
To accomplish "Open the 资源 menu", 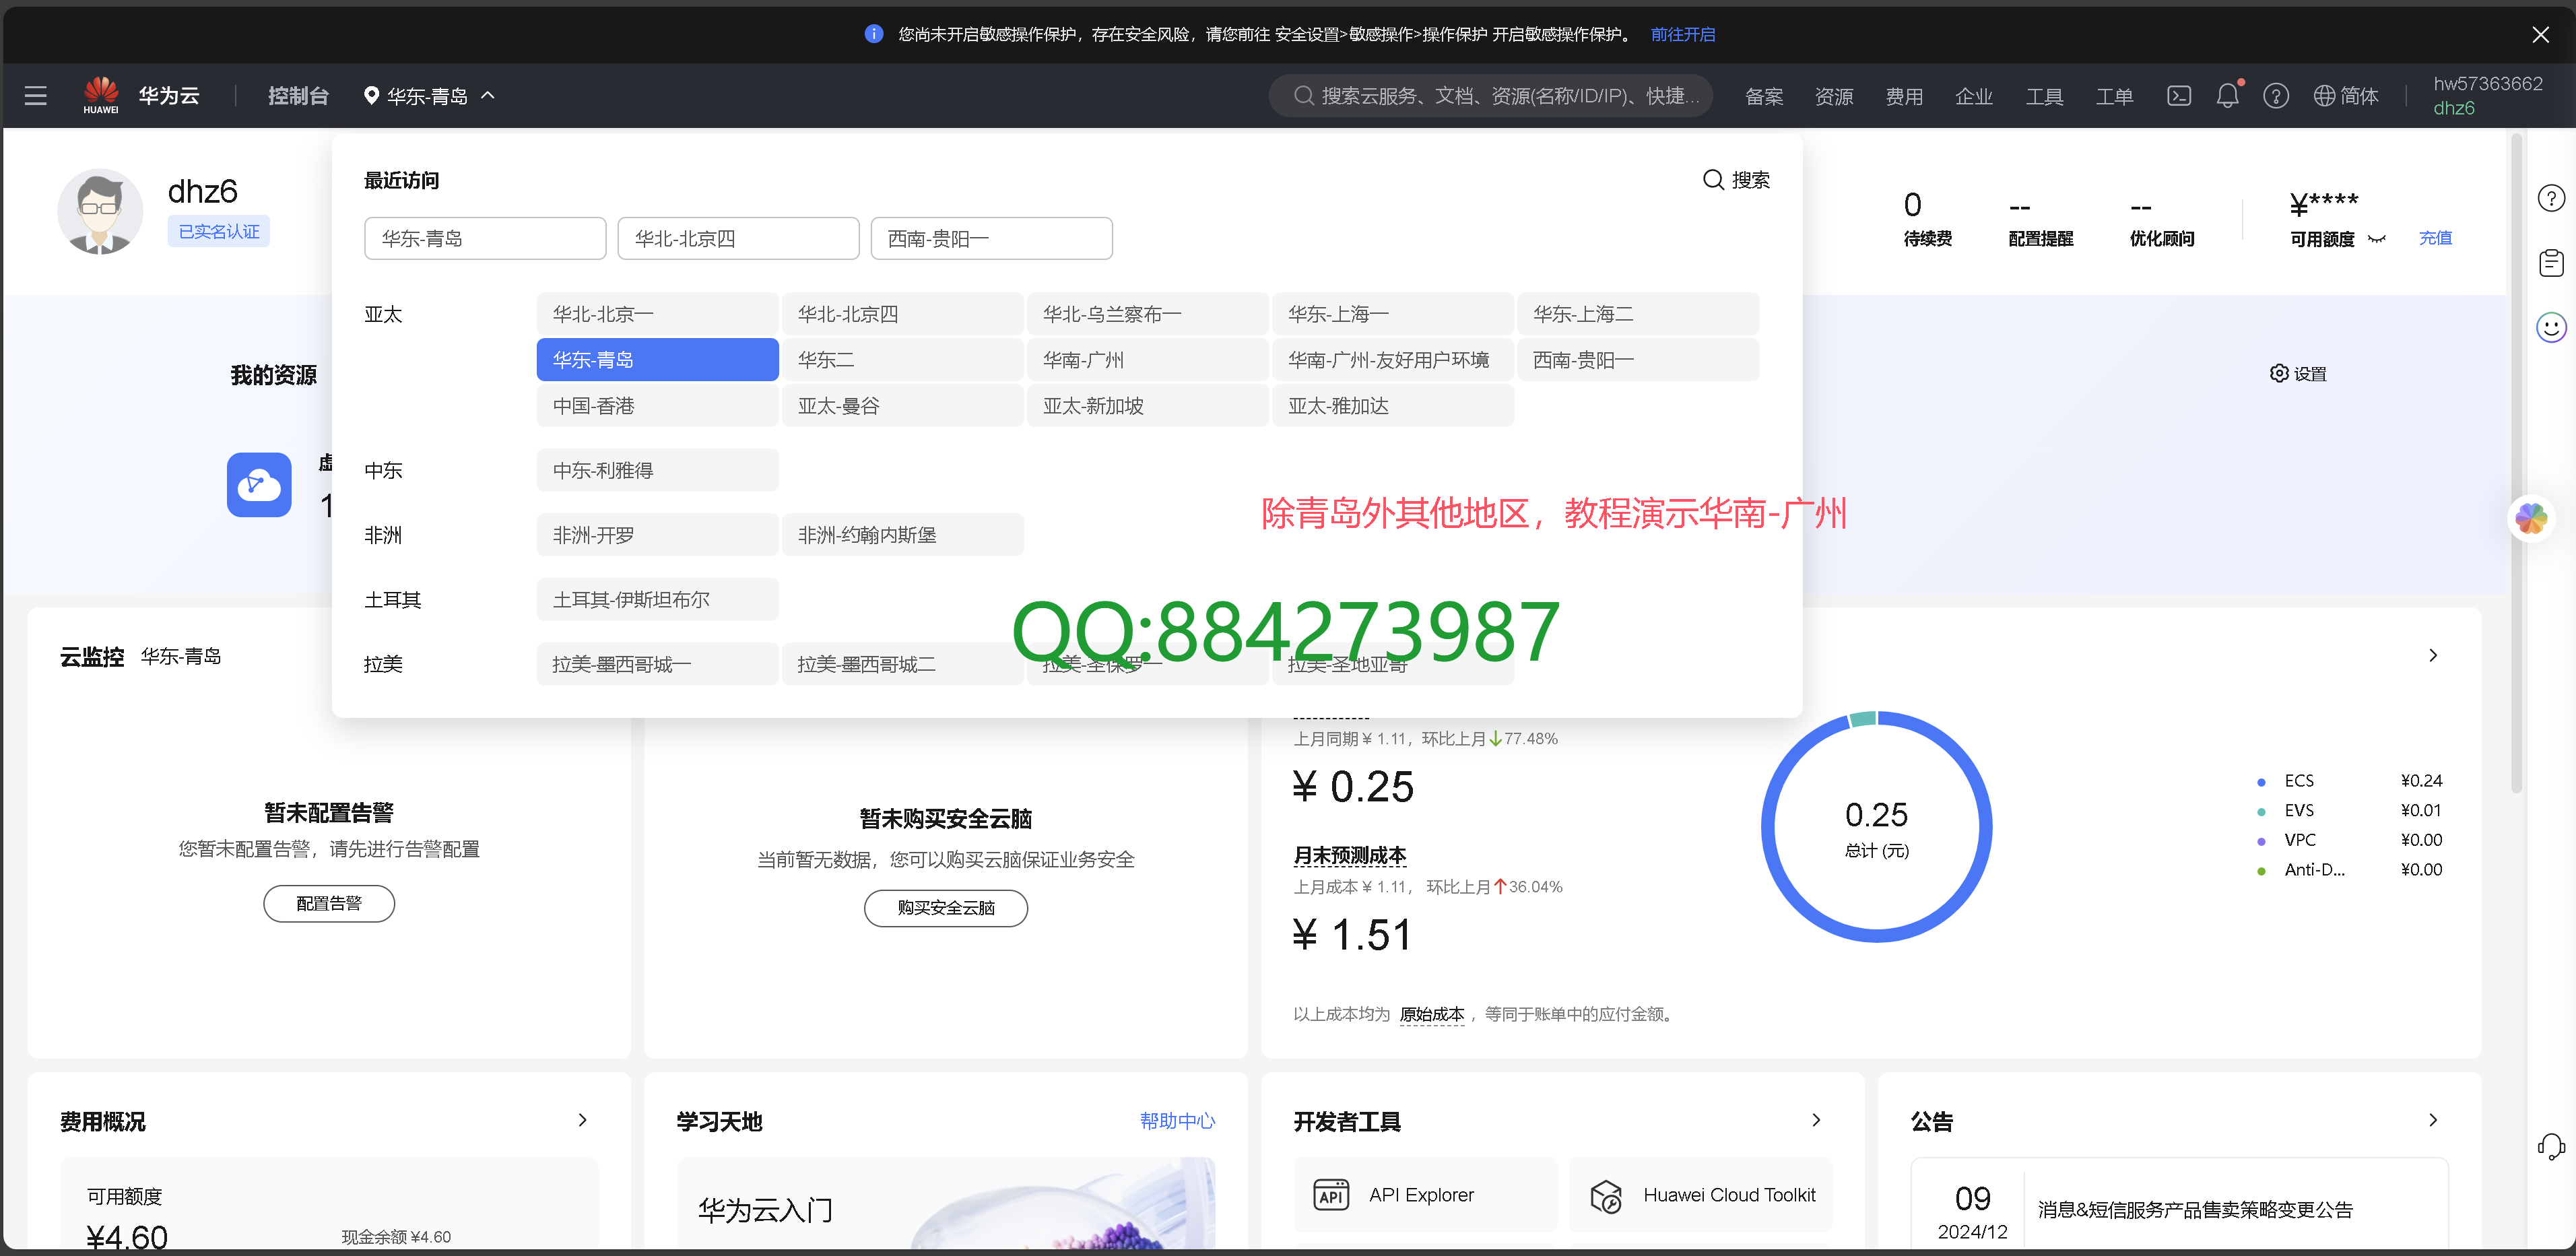I will tap(1834, 96).
